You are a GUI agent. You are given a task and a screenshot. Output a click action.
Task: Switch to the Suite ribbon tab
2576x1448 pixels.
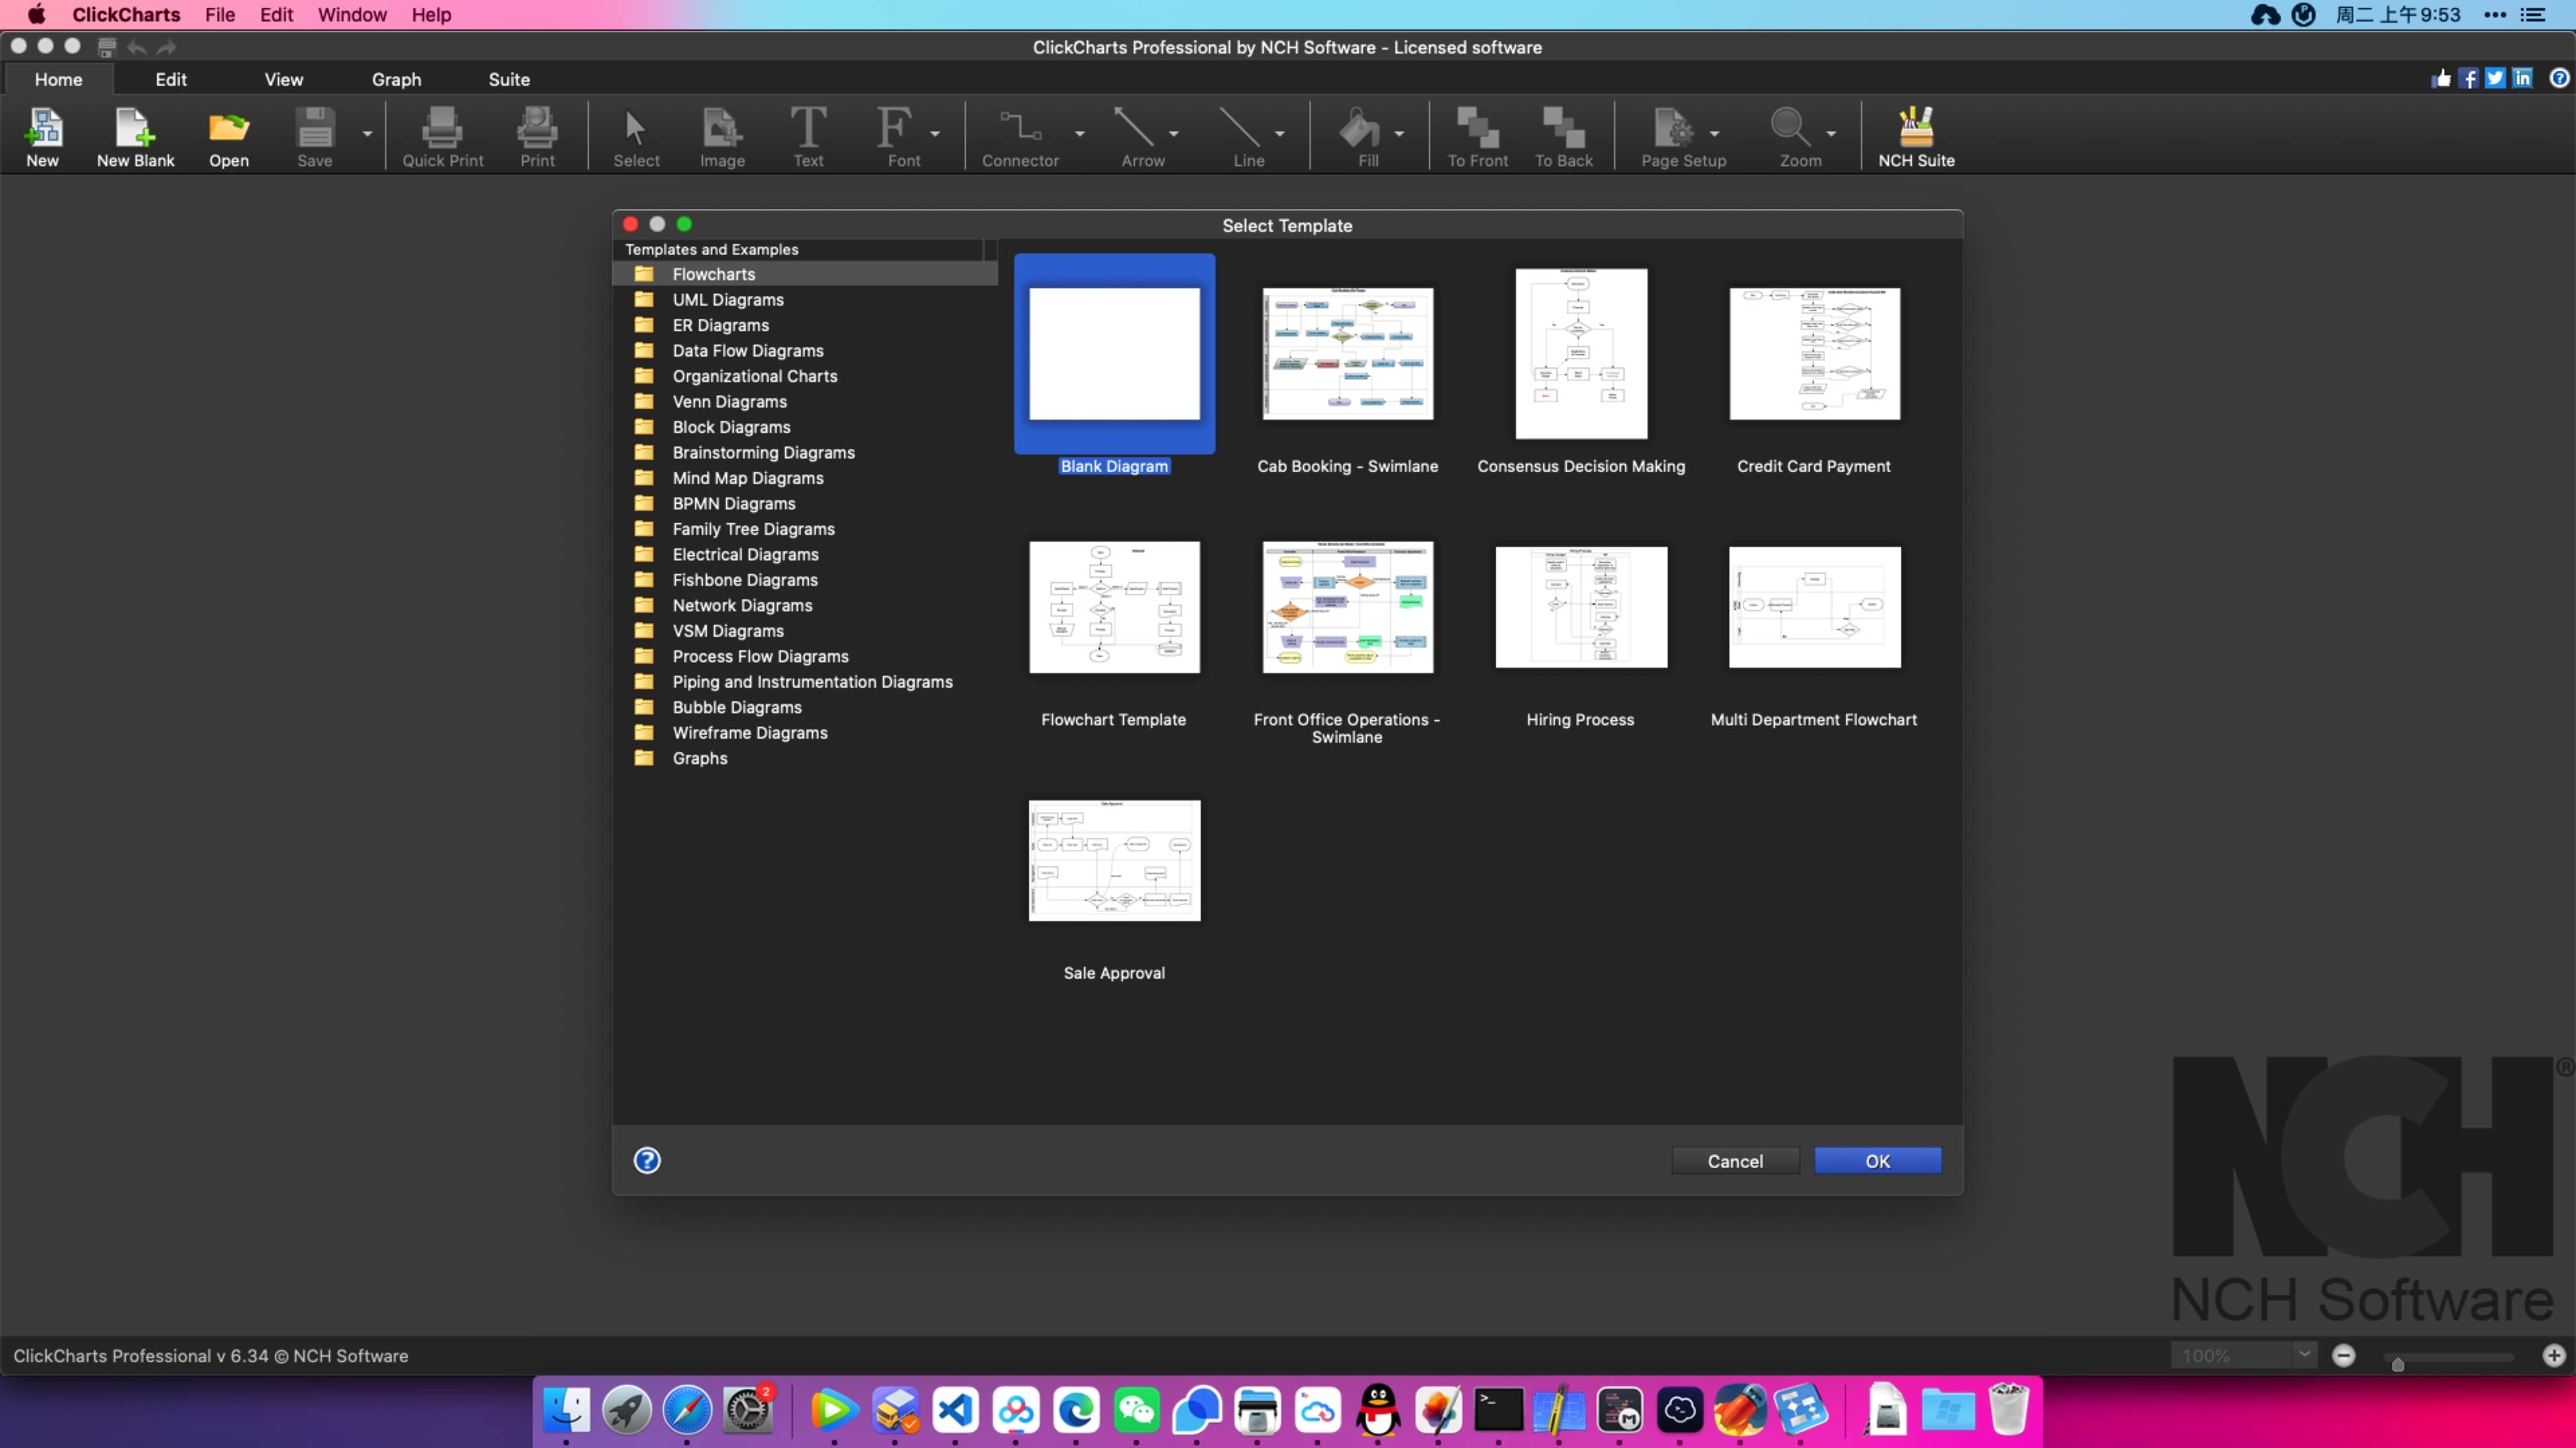[509, 79]
